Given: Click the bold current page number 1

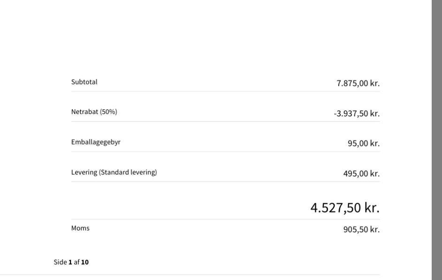Looking at the screenshot, I should 70,262.
